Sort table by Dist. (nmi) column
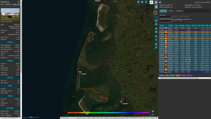 [201, 25]
